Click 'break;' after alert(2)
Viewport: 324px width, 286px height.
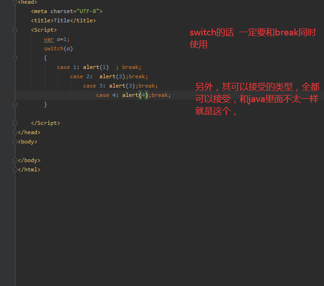(x=138, y=76)
